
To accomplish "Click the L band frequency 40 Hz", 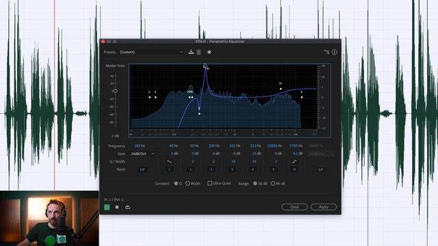I will point(173,146).
